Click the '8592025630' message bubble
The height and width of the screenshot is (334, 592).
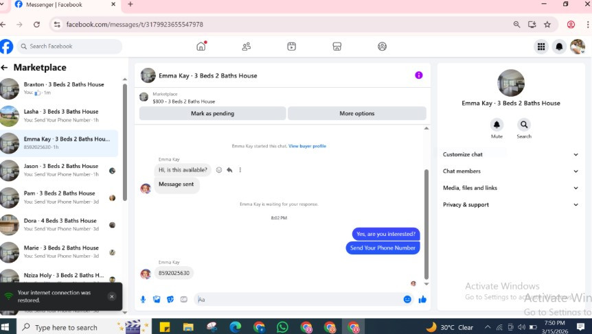coord(174,273)
